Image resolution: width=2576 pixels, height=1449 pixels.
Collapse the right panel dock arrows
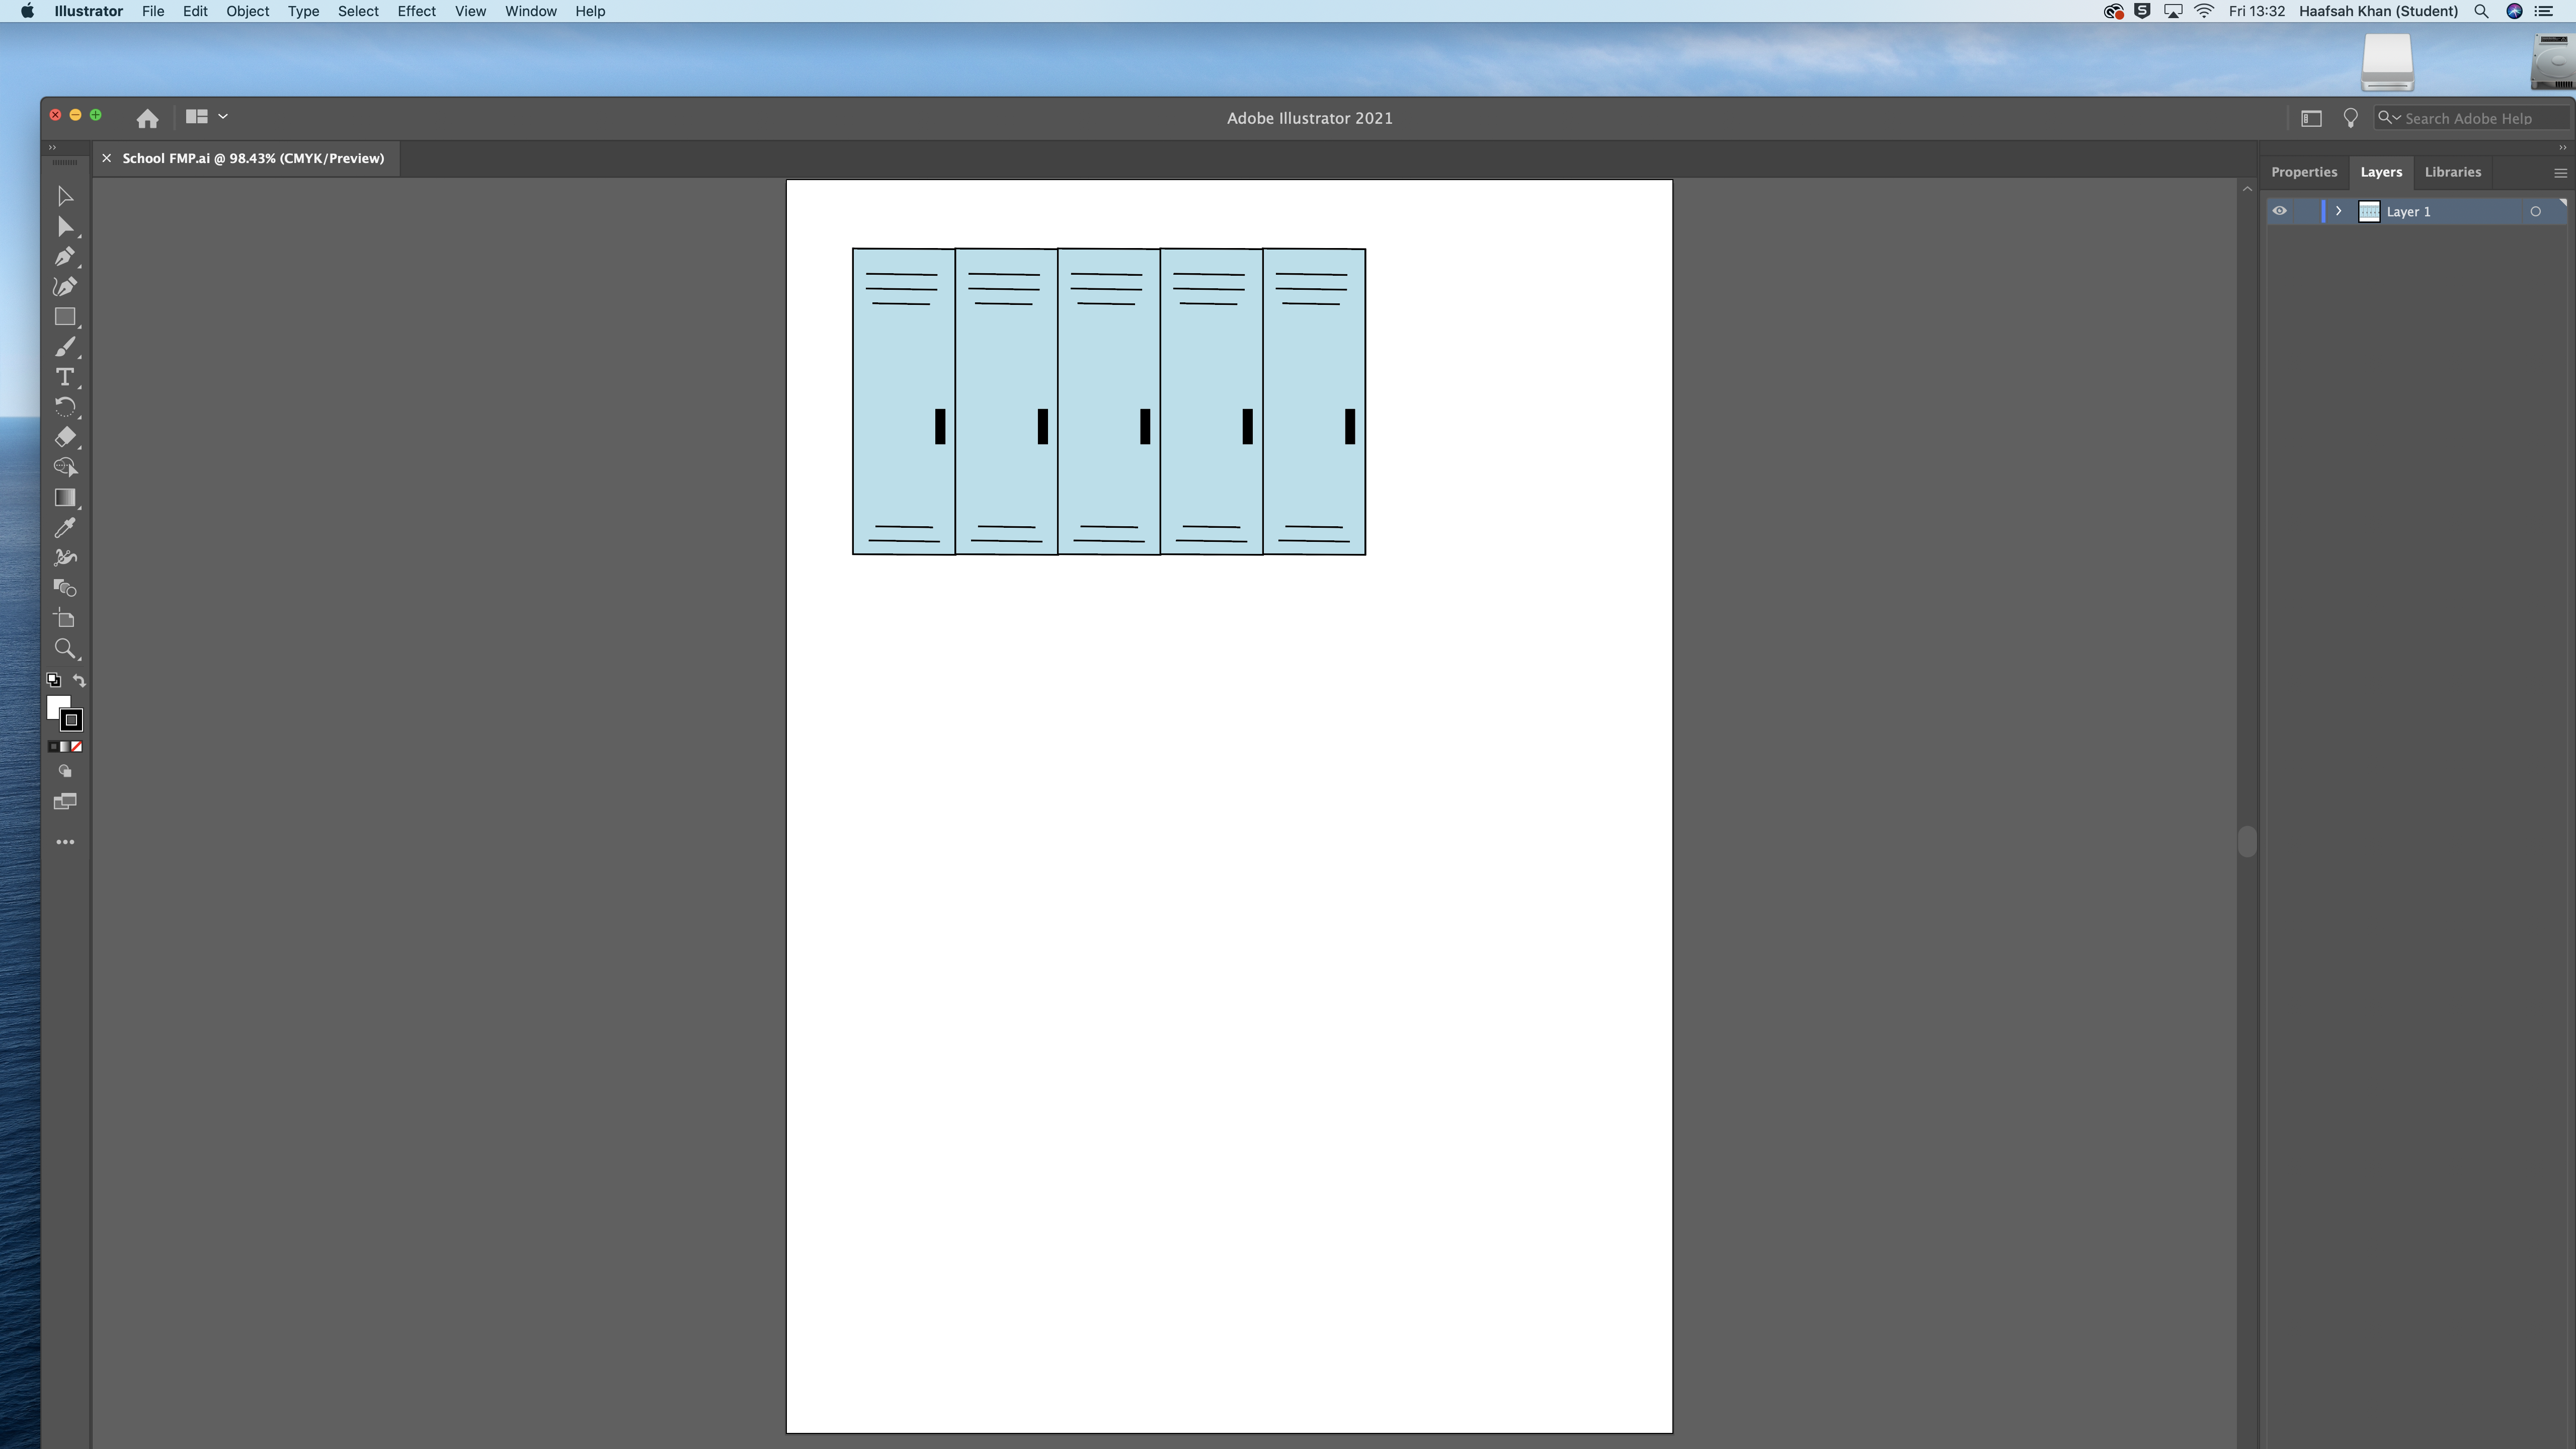2562,148
